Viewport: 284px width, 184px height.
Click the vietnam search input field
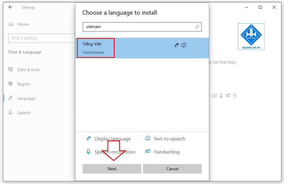coord(135,27)
